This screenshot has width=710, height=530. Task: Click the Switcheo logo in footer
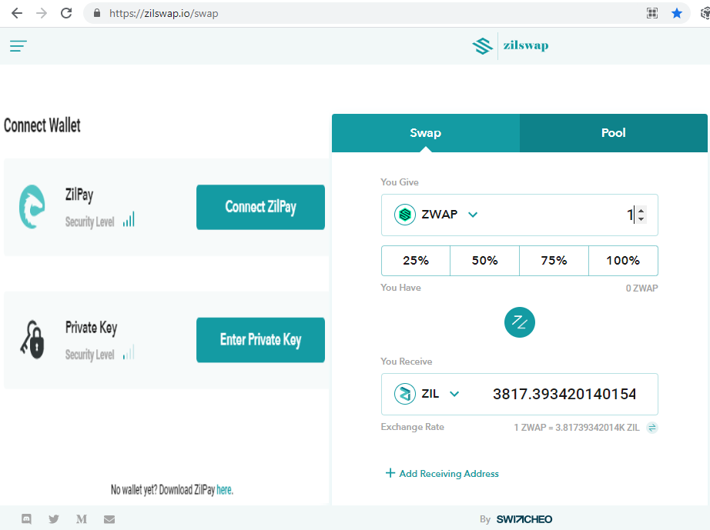point(524,519)
